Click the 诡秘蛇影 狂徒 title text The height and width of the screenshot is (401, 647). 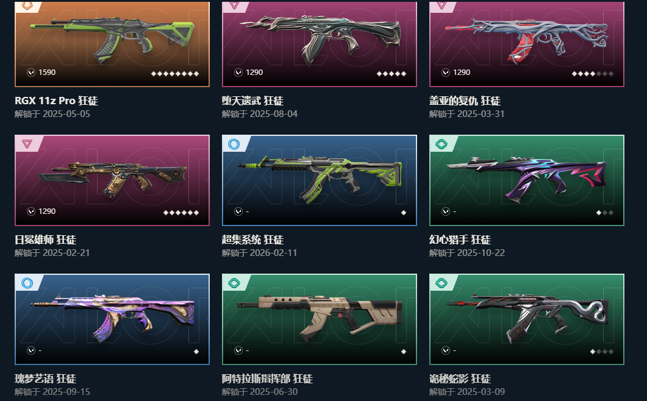pos(460,378)
